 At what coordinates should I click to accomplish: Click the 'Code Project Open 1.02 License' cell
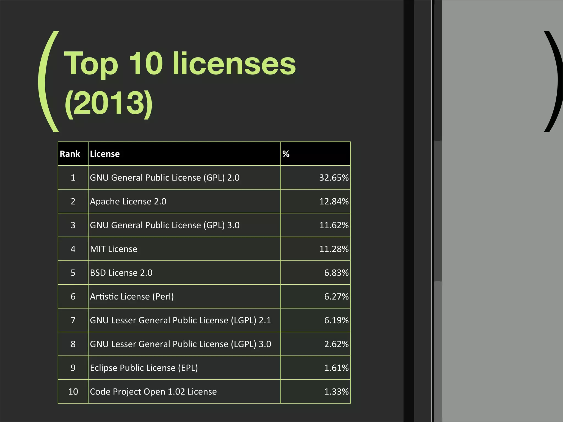(153, 392)
